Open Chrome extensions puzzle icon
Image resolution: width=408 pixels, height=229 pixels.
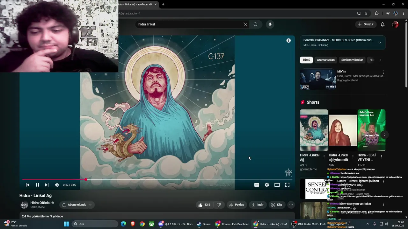(x=377, y=13)
